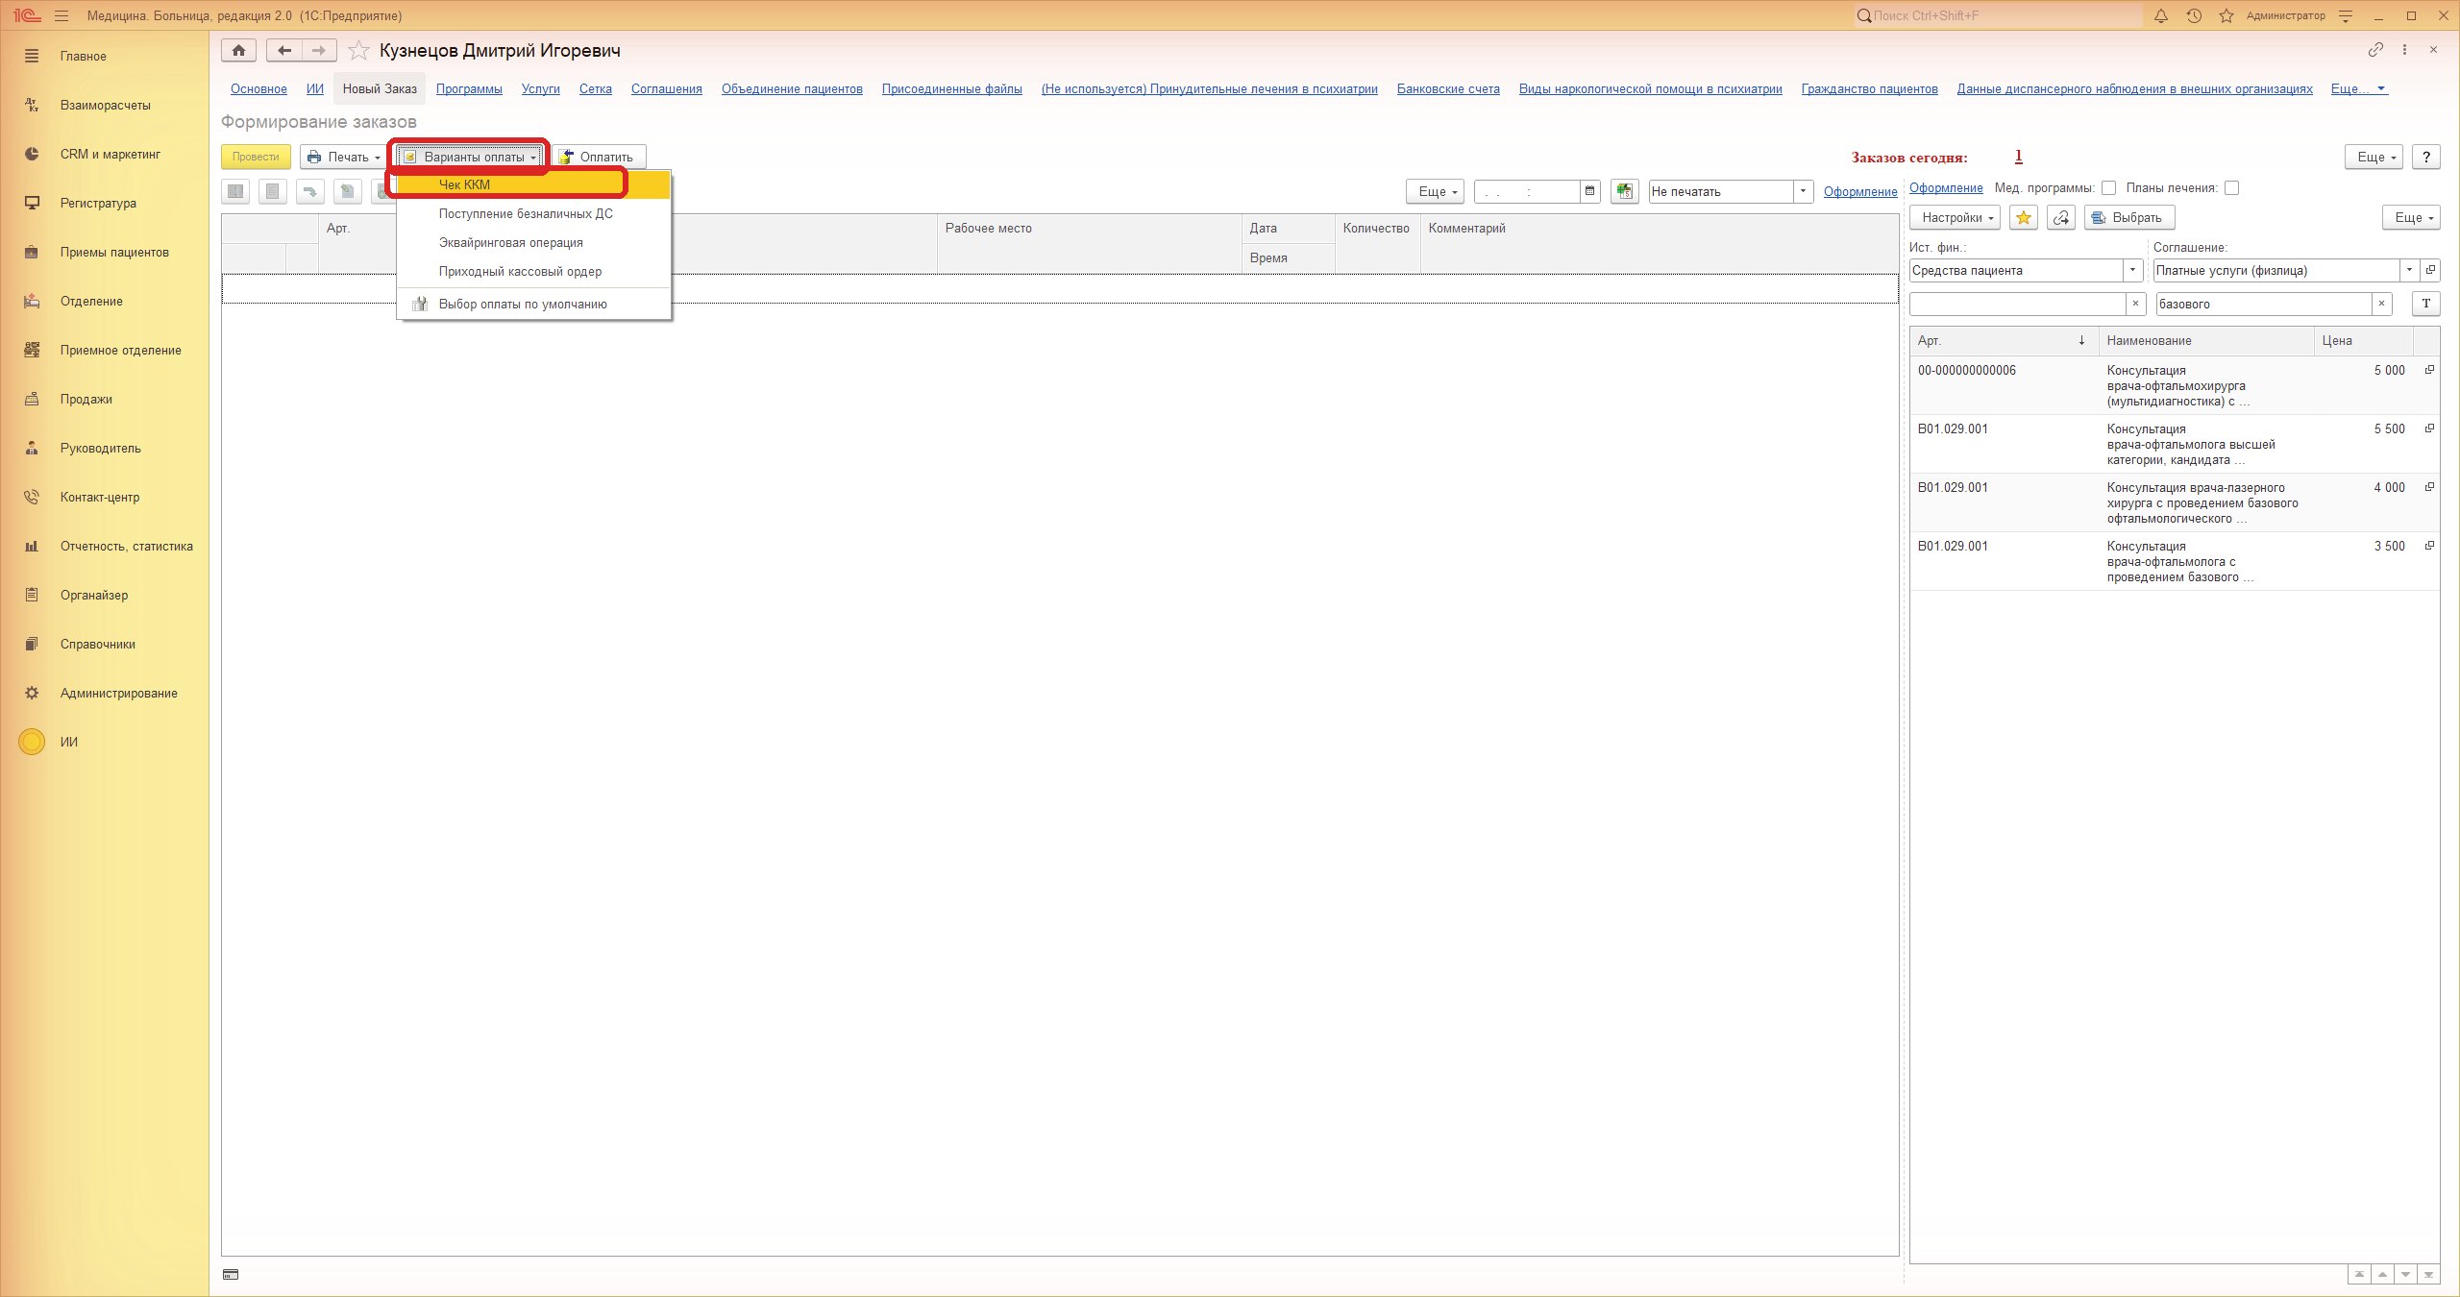Select the 00-000000000006 service row
Viewport: 2460px width, 1297px height.
(x=2175, y=385)
